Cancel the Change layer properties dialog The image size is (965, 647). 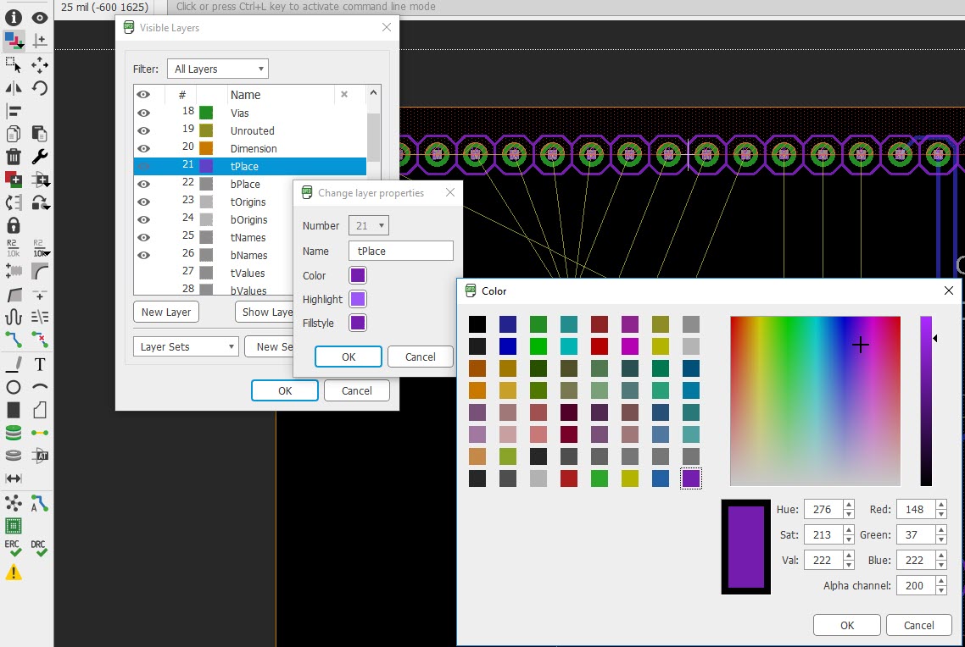tap(421, 357)
